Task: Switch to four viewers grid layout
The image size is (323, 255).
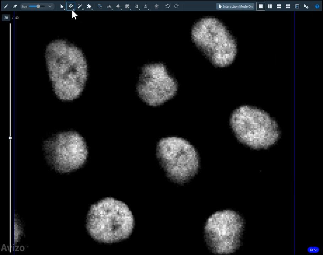Action: pyautogui.click(x=288, y=6)
